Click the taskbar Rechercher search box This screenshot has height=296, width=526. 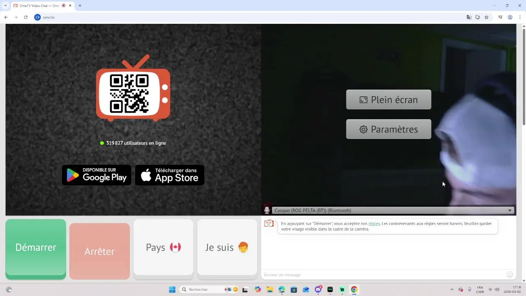pyautogui.click(x=209, y=289)
